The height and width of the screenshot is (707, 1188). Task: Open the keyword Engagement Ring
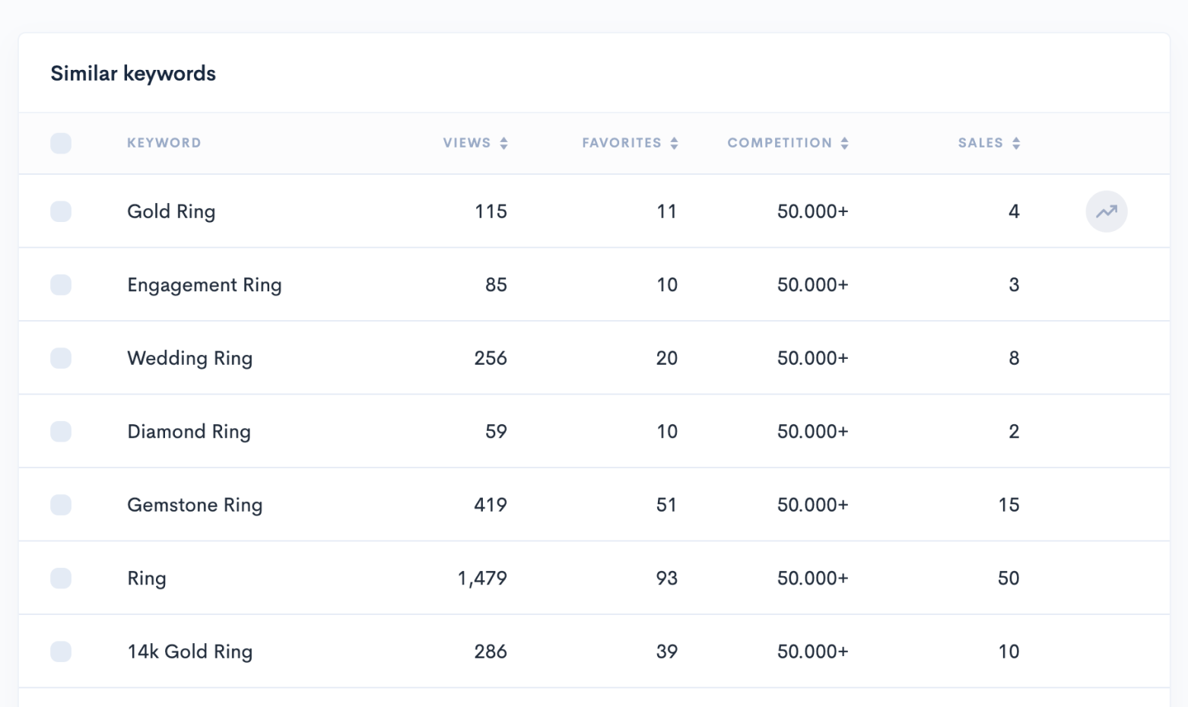pyautogui.click(x=205, y=284)
